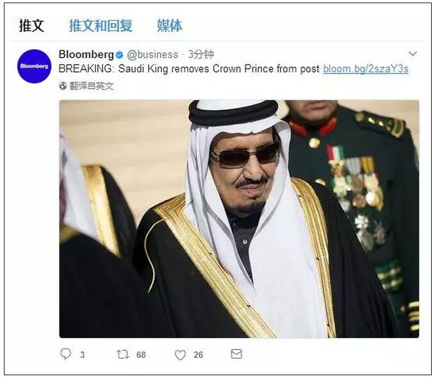The image size is (433, 381).
Task: Click the retweet count 68
Action: coord(141,355)
